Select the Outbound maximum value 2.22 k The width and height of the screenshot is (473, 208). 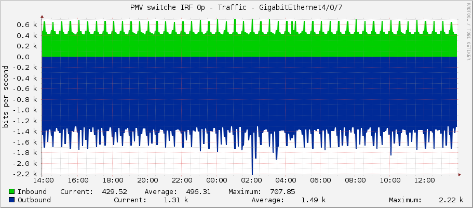451,200
